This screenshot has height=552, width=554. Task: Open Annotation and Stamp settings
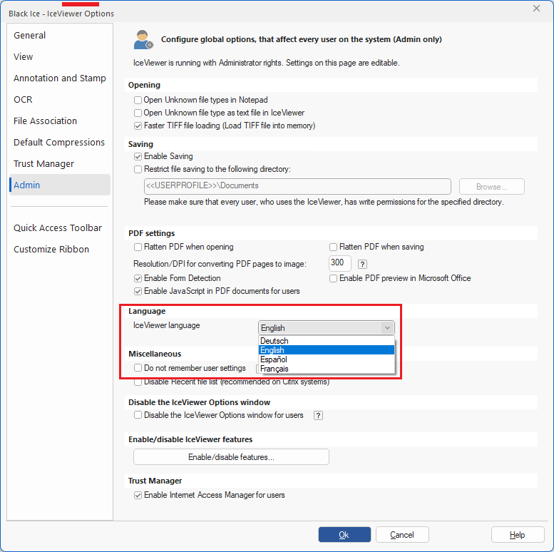click(x=60, y=78)
